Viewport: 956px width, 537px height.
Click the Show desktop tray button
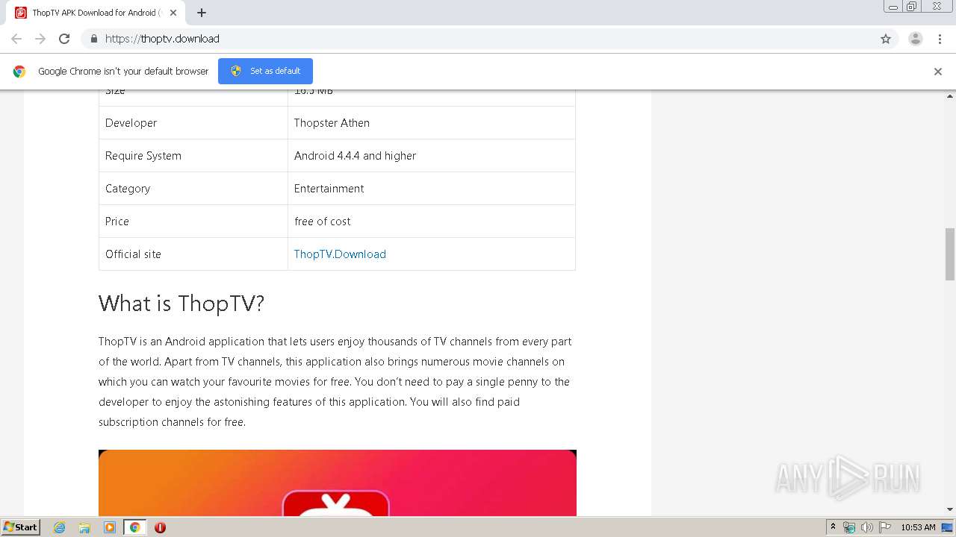948,527
